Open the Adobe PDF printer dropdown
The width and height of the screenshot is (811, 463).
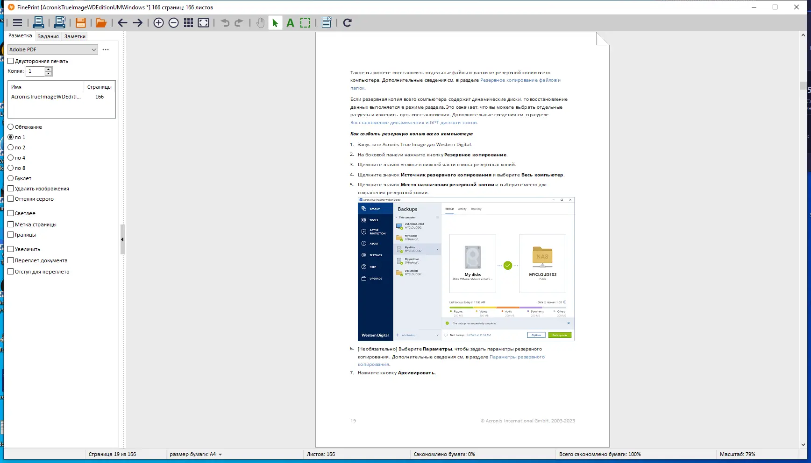[x=53, y=49]
